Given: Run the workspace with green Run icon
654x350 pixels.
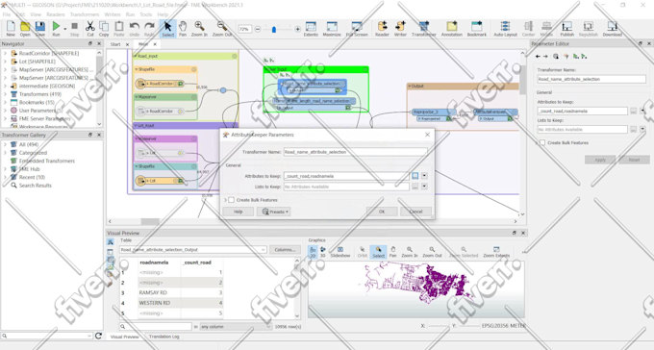Looking at the screenshot, I should (56, 29).
